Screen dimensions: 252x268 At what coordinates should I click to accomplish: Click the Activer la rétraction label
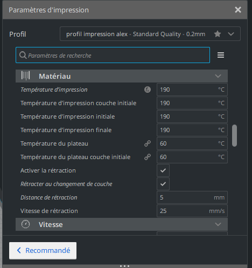[x=48, y=170]
